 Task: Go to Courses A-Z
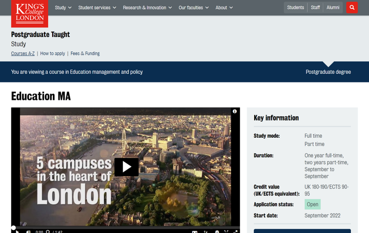click(x=23, y=53)
